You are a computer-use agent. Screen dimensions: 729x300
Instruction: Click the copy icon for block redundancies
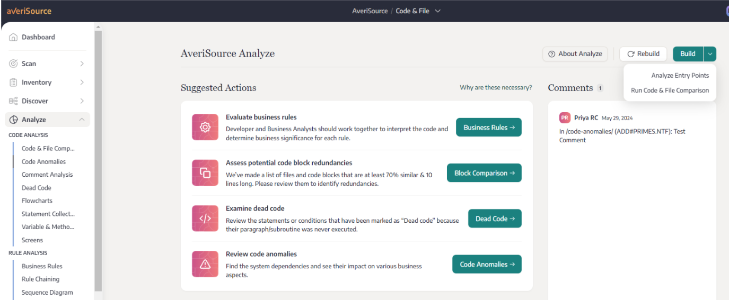tap(205, 173)
